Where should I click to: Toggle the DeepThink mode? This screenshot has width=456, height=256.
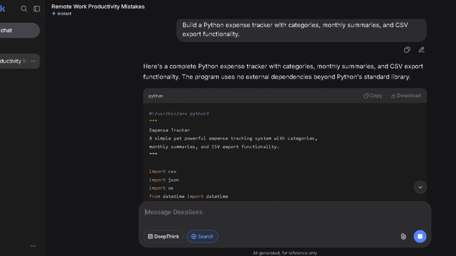[163, 236]
